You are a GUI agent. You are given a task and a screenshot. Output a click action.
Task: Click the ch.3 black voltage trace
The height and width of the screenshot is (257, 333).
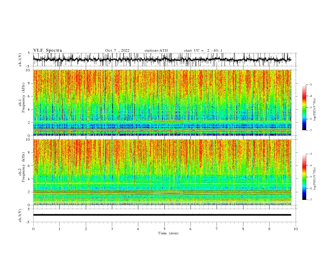coord(162,215)
